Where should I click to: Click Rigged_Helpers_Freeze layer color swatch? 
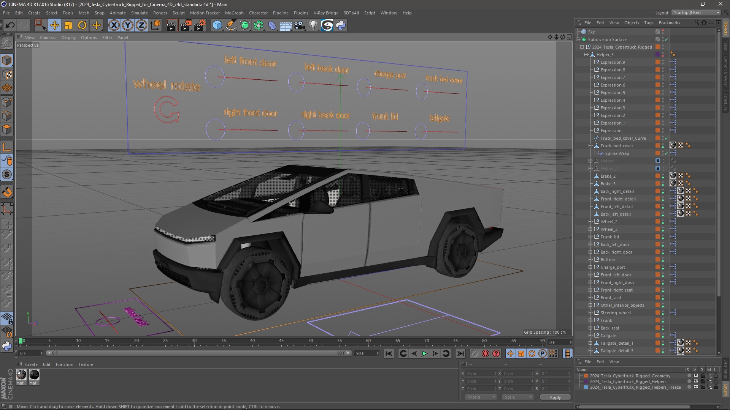(586, 387)
